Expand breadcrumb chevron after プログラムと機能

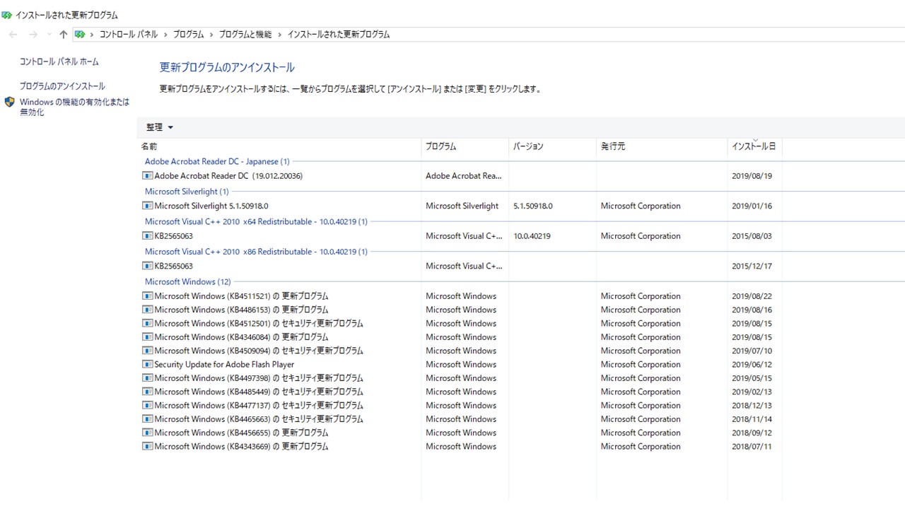(x=279, y=35)
